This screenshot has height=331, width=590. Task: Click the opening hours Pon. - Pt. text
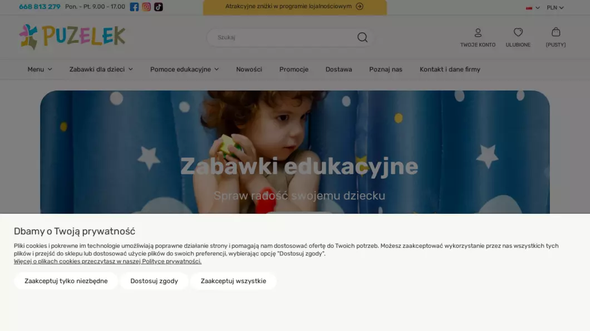pyautogui.click(x=95, y=7)
